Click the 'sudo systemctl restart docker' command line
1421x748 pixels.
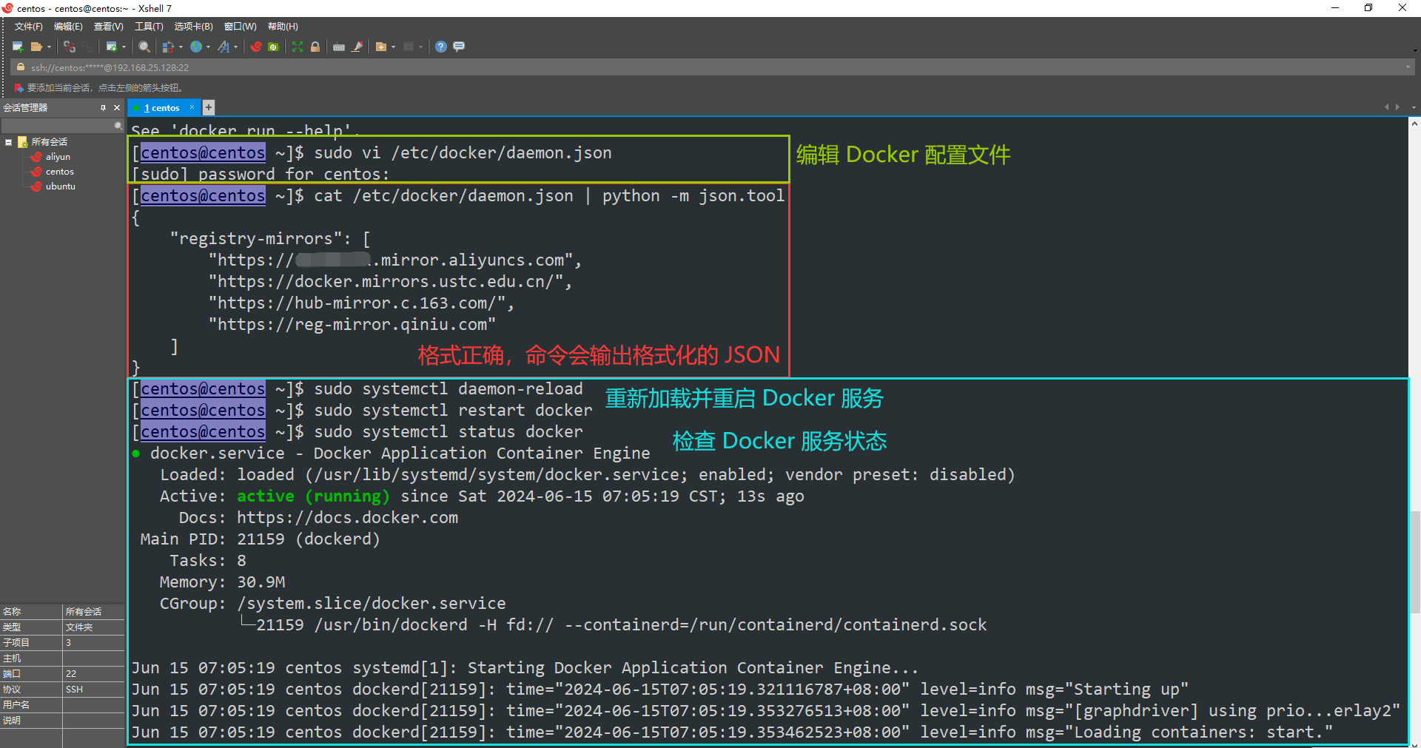[453, 411]
